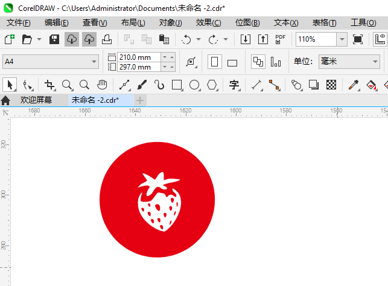Click the home icon beside tabs
This screenshot has width=388, height=286.
(x=5, y=100)
